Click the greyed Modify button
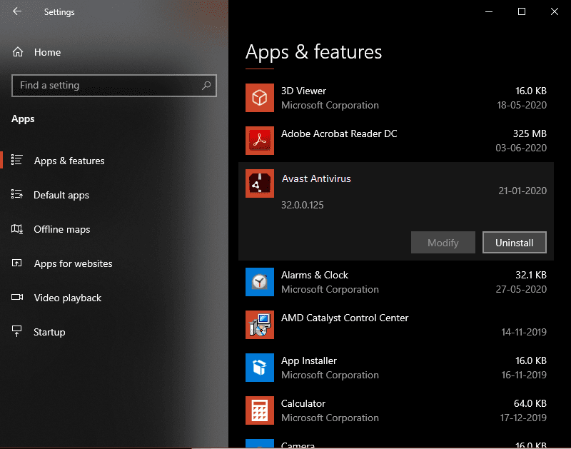The image size is (571, 449). tap(443, 242)
